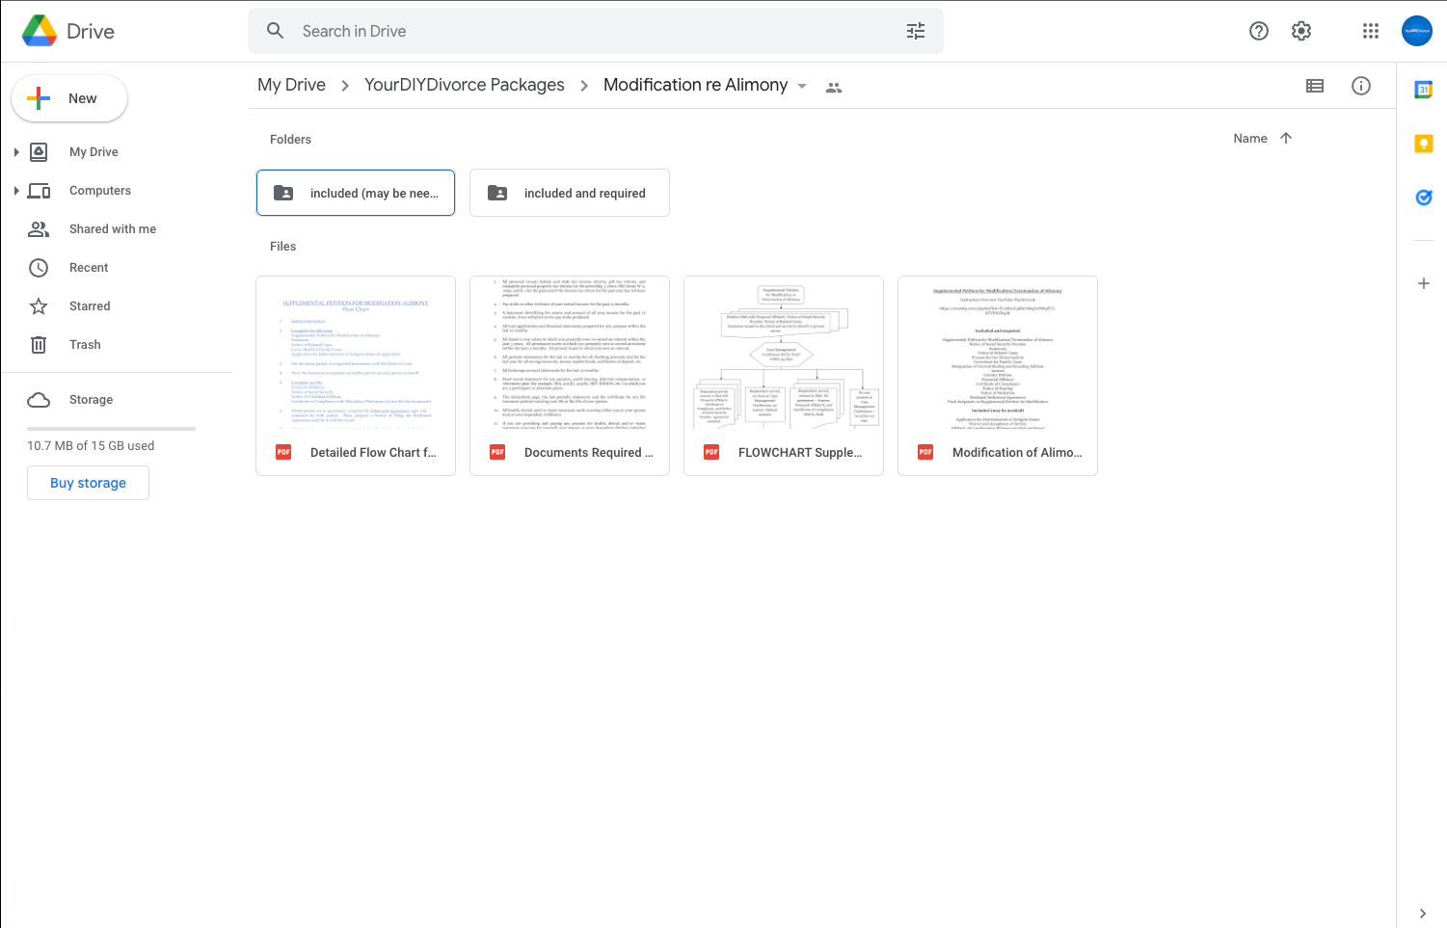Image resolution: width=1447 pixels, height=928 pixels.
Task: Click '10.7 MB of 15 GB used' text
Action: [x=91, y=446]
